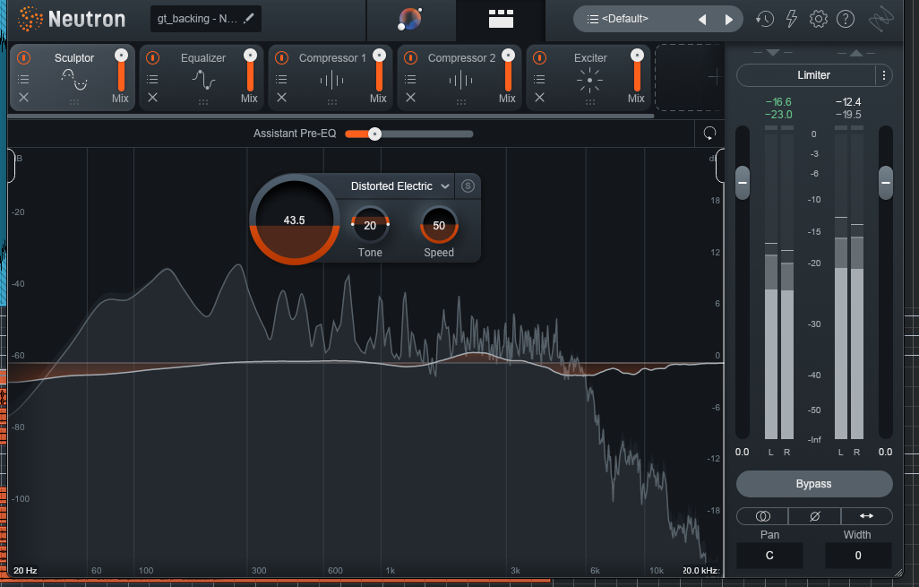
Task: Click the Speed knob set to 50
Action: tap(439, 225)
